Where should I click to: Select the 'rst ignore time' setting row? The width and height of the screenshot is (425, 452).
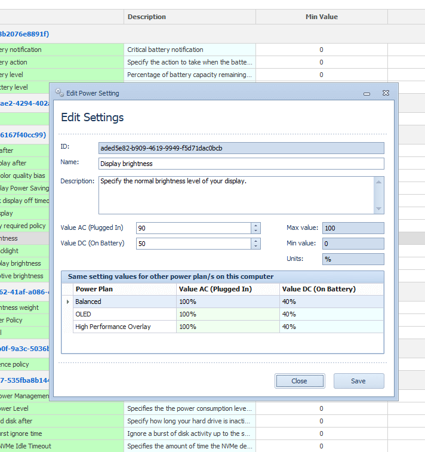pos(62,433)
